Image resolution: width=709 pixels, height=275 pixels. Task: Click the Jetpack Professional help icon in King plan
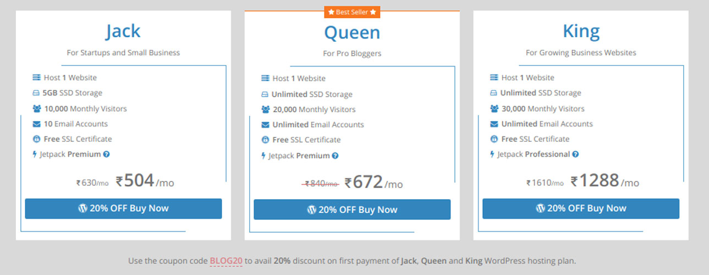coord(575,154)
